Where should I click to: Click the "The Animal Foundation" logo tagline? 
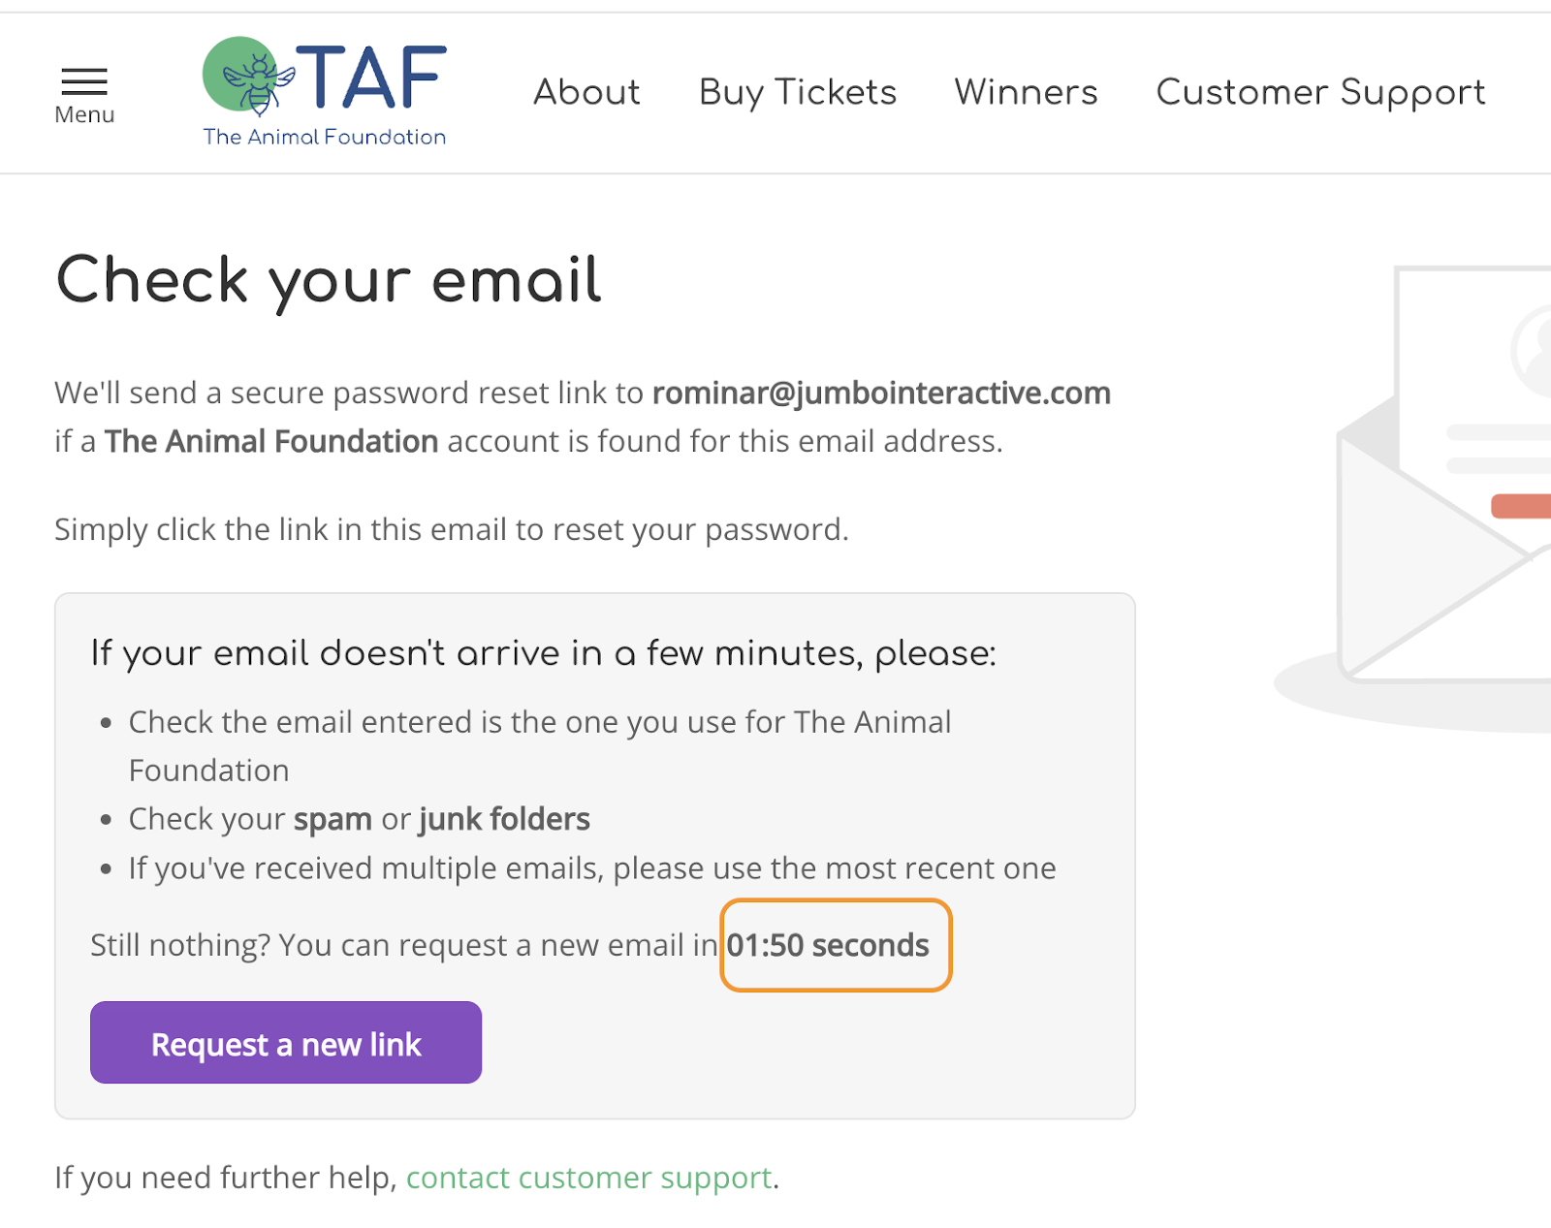[x=325, y=137]
